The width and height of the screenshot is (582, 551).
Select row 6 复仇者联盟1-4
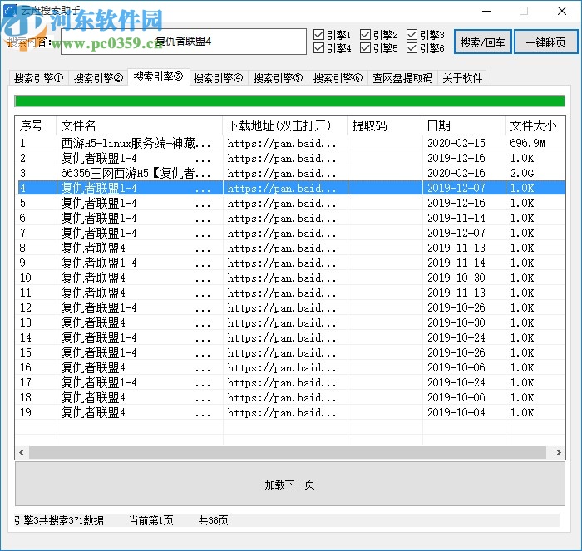(290, 218)
